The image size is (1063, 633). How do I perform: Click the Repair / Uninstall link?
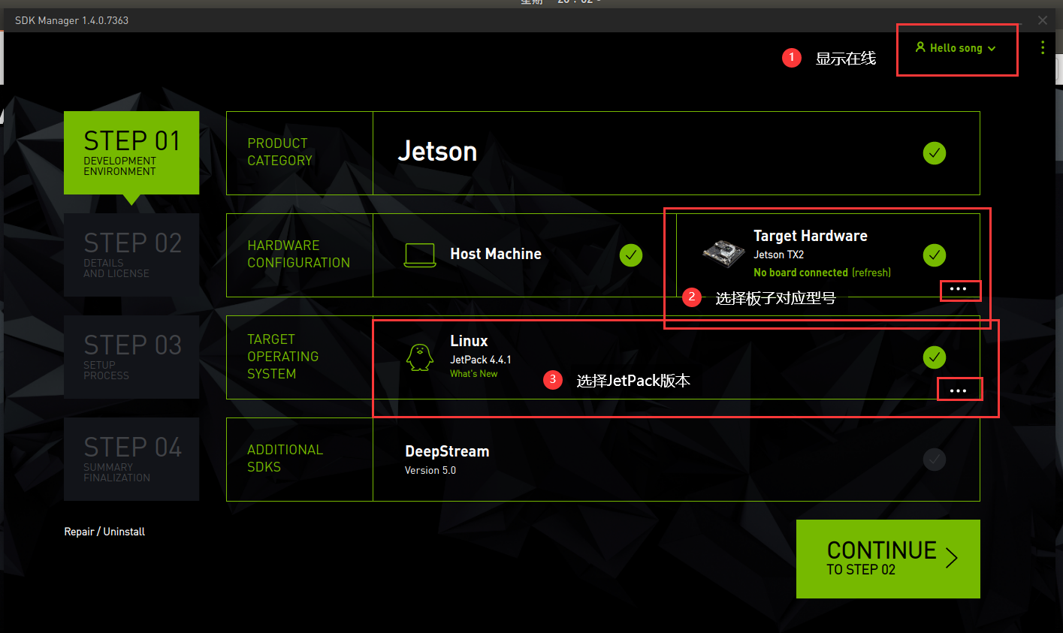tap(104, 532)
